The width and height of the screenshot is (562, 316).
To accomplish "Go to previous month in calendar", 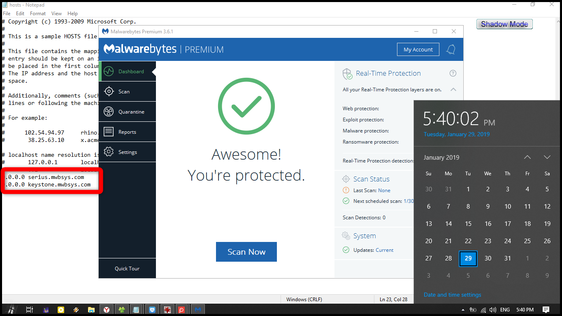I will 527,157.
